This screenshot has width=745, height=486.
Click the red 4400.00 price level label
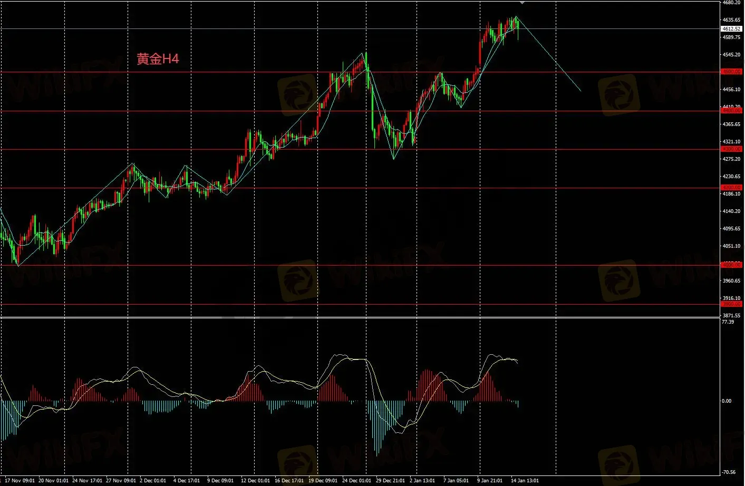[x=731, y=111]
